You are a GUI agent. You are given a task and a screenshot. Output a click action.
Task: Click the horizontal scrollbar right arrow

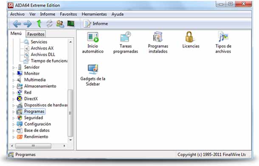tap(64, 146)
